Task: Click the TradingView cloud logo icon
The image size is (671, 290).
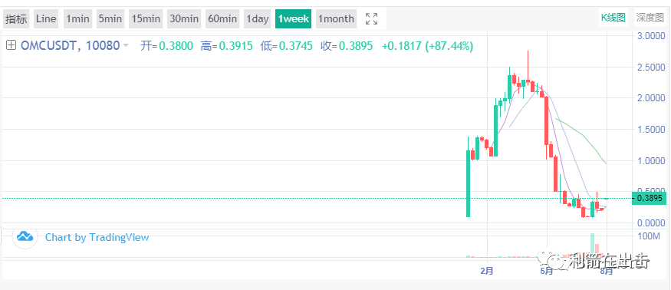Action: point(25,236)
